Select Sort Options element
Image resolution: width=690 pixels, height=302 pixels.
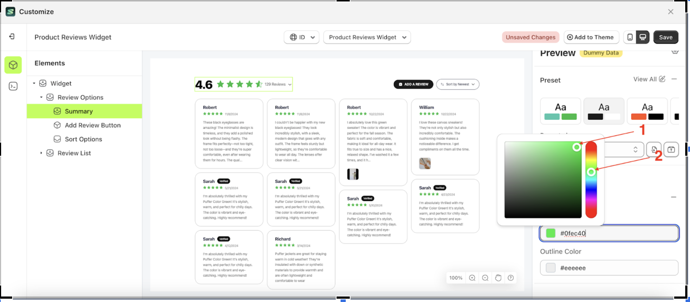click(x=84, y=139)
